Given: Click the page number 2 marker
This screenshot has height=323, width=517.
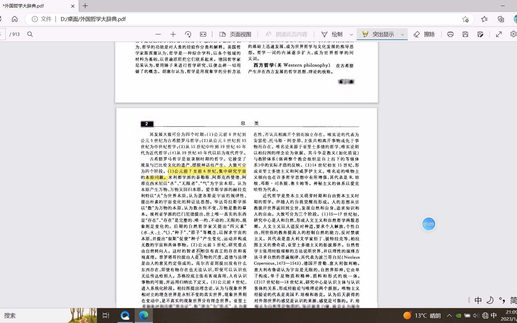Looking at the screenshot, I should coord(147,124).
